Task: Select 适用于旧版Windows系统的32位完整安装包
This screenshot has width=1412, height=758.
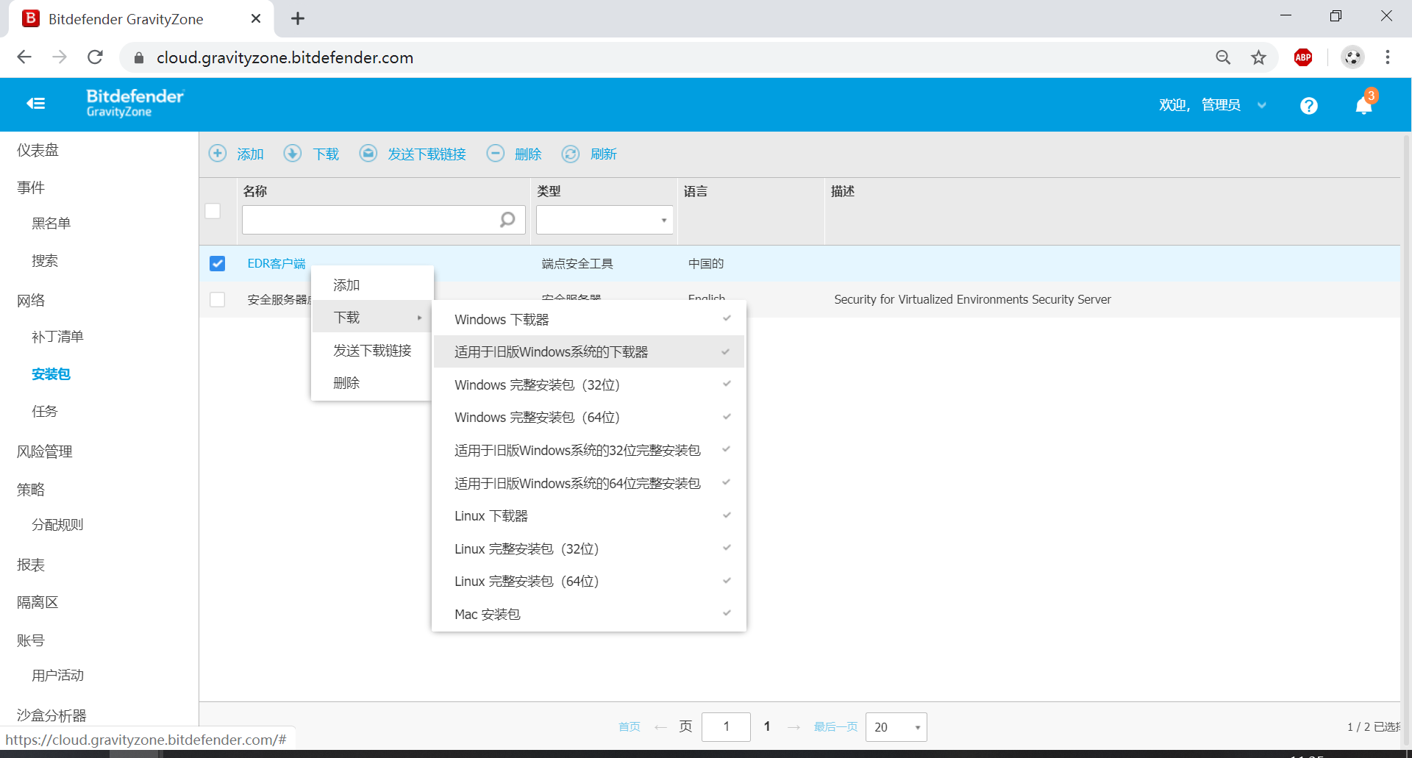Action: pyautogui.click(x=589, y=450)
